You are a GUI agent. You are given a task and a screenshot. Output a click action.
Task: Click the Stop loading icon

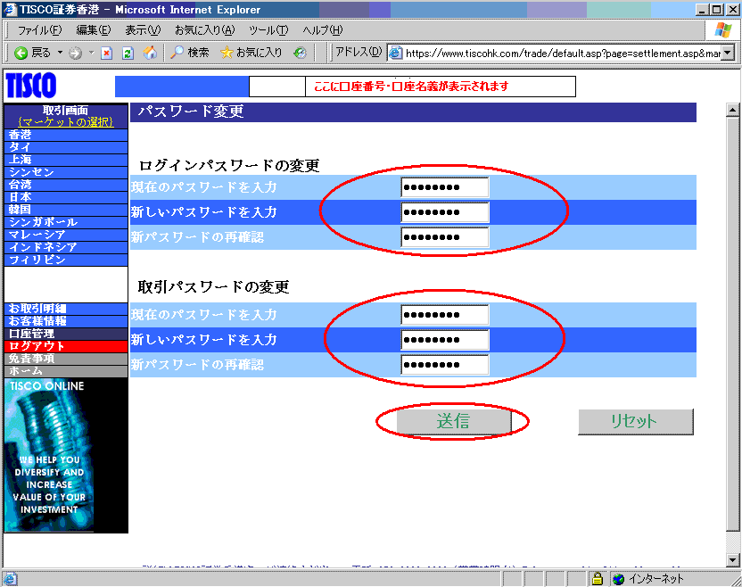pos(107,53)
